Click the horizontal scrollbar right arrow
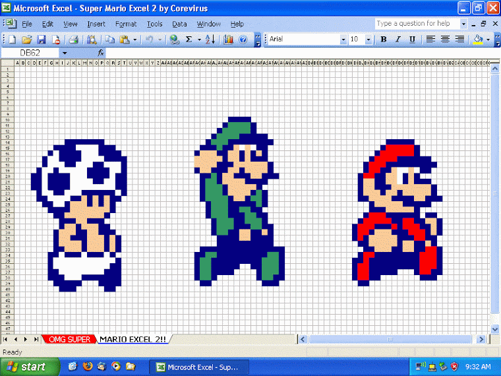This screenshot has width=501, height=376. (x=481, y=339)
